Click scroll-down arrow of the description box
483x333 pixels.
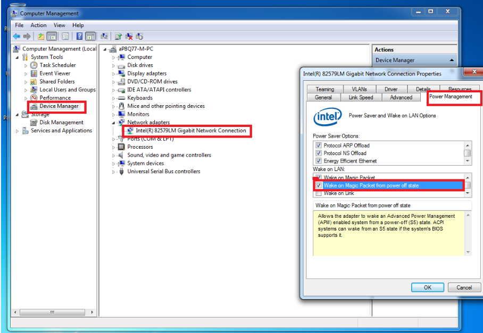tap(468, 252)
